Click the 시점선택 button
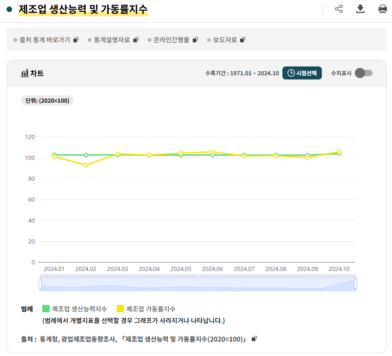This screenshot has width=392, height=356. tap(302, 73)
